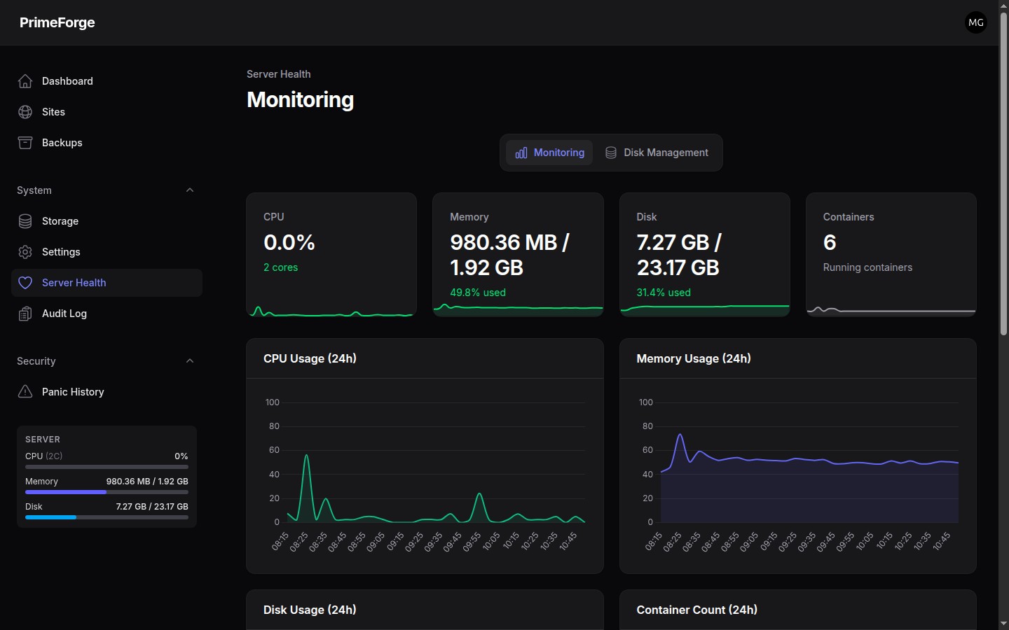Viewport: 1009px width, 630px height.
Task: Click the sidebar Disk usage bar
Action: (x=107, y=517)
